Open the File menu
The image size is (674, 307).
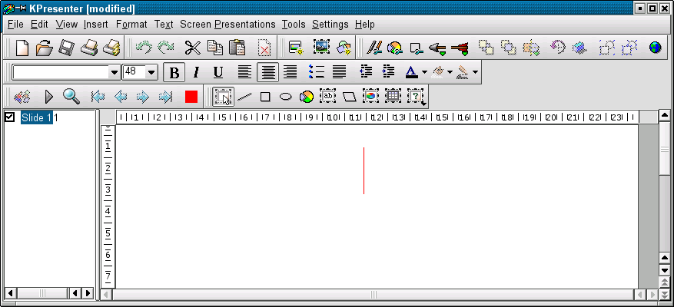(15, 25)
